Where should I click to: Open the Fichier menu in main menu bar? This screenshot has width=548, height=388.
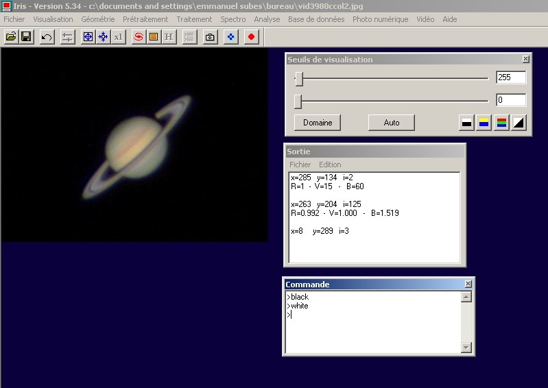point(14,19)
